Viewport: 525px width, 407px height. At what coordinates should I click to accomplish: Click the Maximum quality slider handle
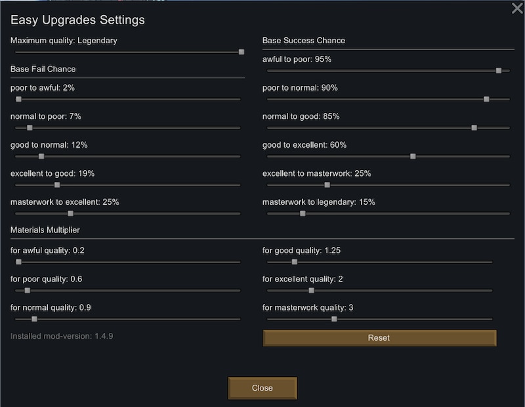(x=241, y=52)
